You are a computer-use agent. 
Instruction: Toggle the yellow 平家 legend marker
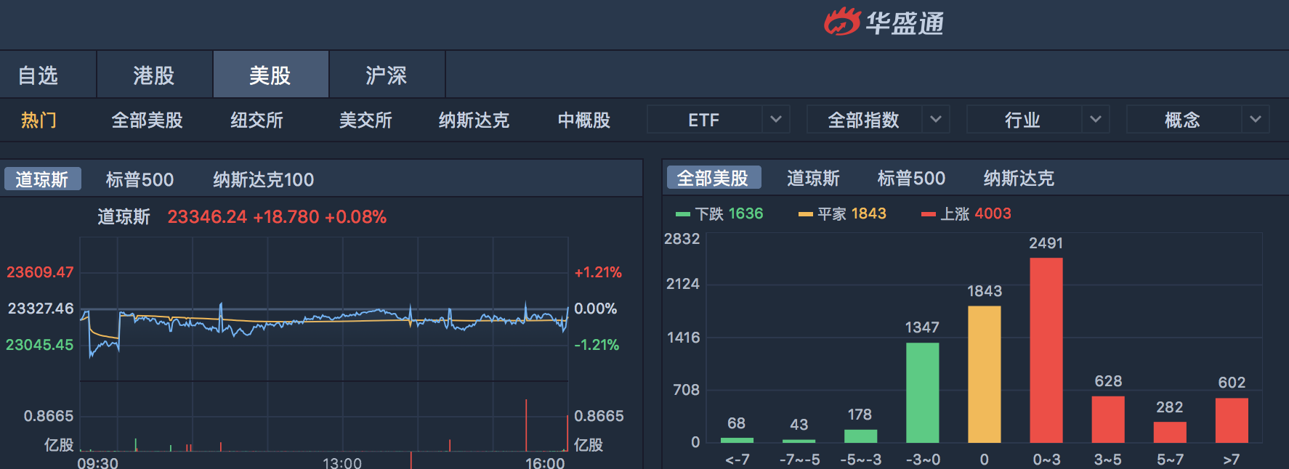pyautogui.click(x=805, y=214)
